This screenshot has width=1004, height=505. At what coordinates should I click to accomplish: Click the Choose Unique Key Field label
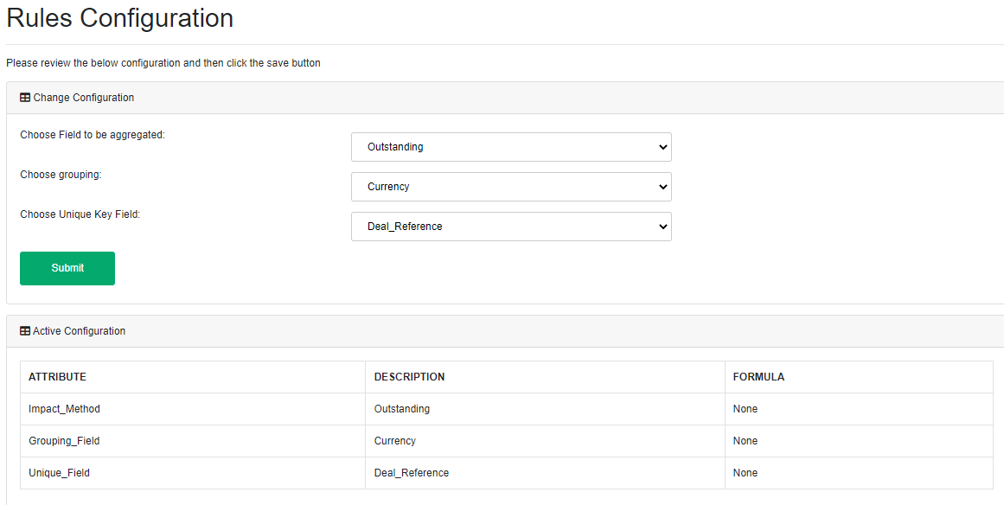[x=80, y=214]
